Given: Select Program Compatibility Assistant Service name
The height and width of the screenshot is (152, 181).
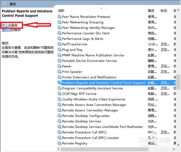Looking at the screenshot, I should point(92,88).
